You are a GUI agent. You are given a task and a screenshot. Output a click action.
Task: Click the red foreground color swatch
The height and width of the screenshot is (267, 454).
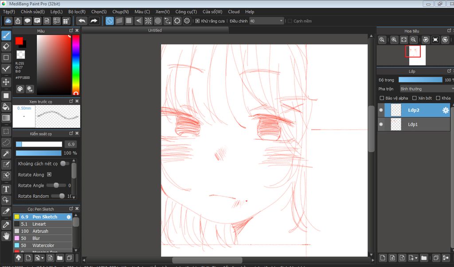19,41
